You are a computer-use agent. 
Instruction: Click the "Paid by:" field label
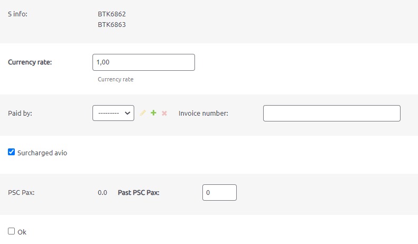[20, 113]
